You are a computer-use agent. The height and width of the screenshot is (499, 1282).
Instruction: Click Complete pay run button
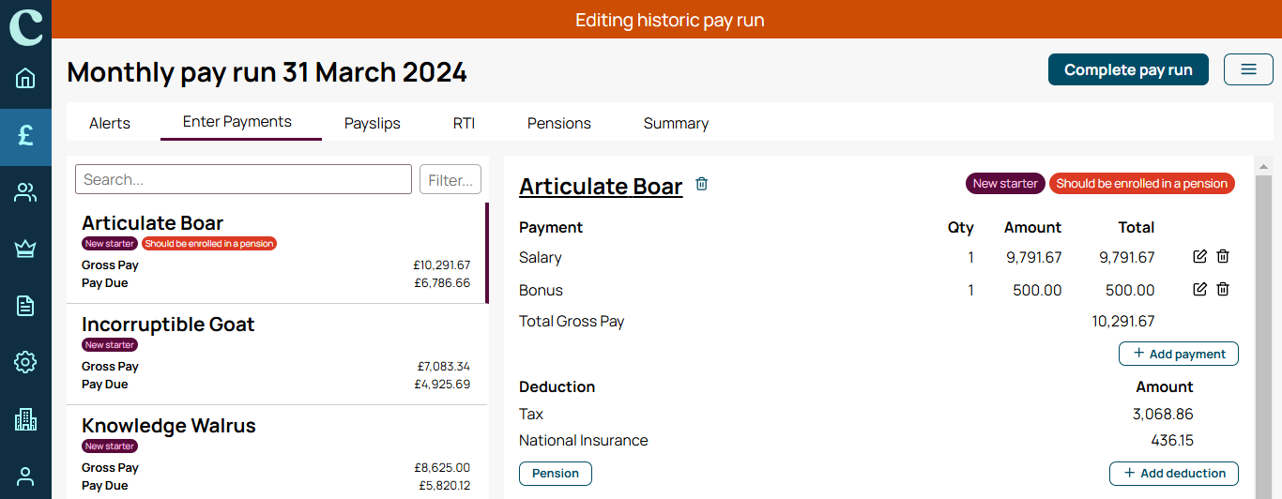tap(1128, 69)
